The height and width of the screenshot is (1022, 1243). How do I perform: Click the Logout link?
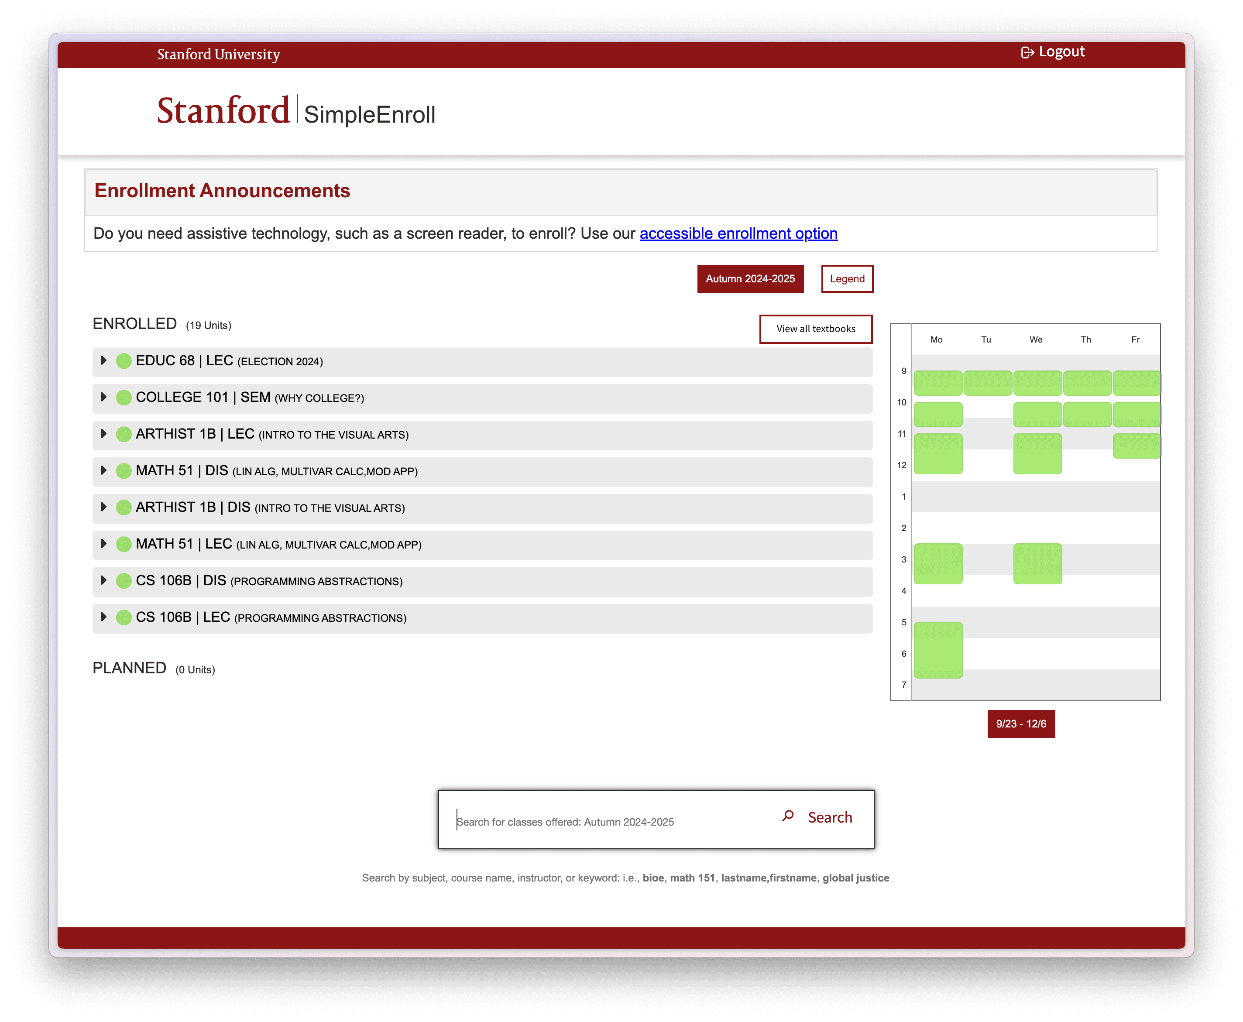[1052, 52]
